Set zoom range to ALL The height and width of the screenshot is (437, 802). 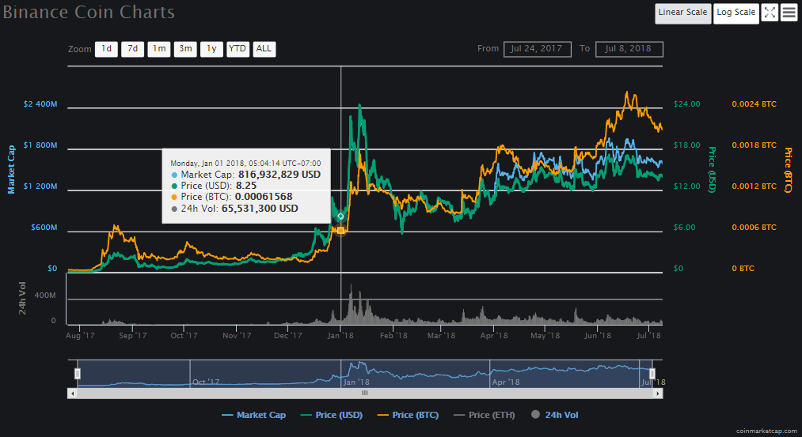pos(264,49)
